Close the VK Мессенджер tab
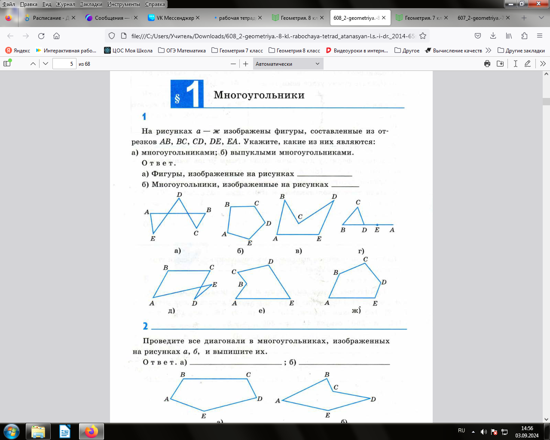 point(198,18)
